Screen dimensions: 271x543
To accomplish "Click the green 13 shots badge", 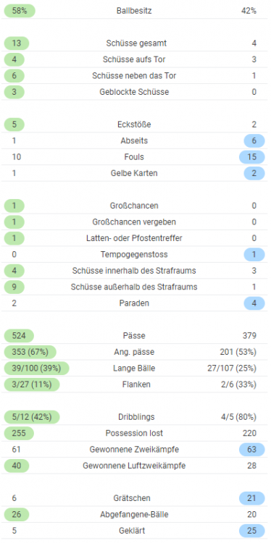I will pyautogui.click(x=16, y=43).
